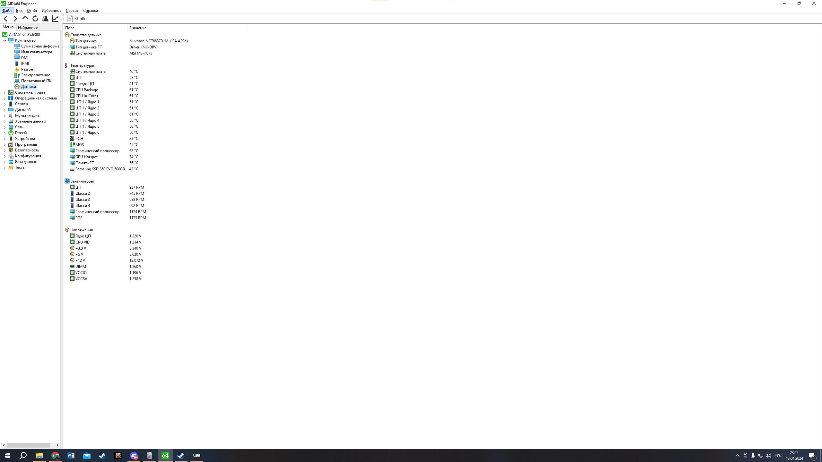Open the Сервис menu
This screenshot has height=462, width=822.
71,10
